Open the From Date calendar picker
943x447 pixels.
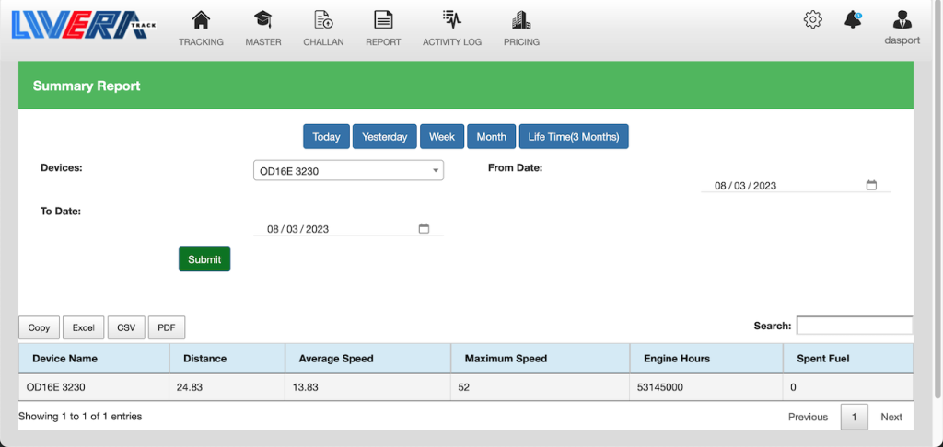pyautogui.click(x=871, y=185)
